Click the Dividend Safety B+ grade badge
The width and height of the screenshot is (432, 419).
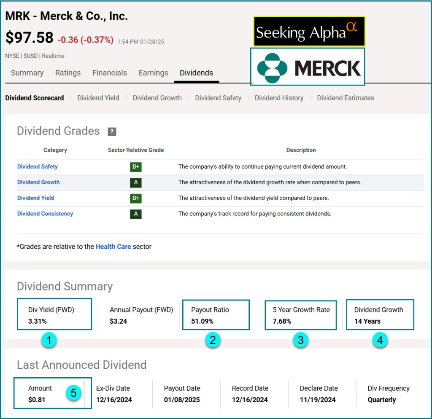[x=135, y=167]
